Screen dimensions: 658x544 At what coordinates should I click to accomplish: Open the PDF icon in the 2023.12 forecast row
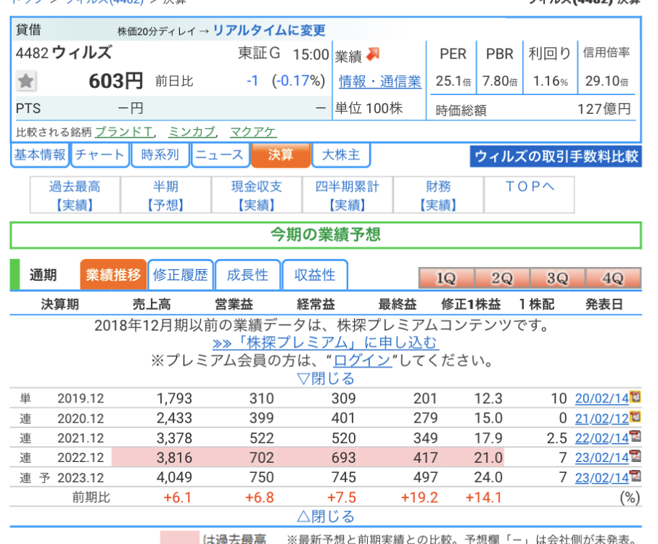tap(636, 476)
